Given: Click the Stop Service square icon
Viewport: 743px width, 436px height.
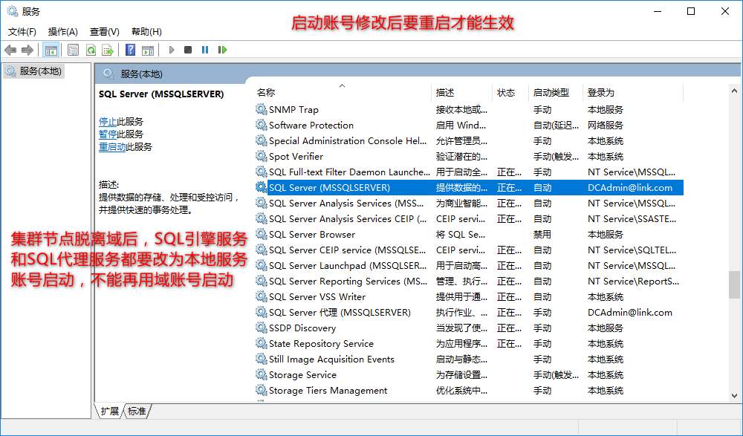Looking at the screenshot, I should 188,50.
